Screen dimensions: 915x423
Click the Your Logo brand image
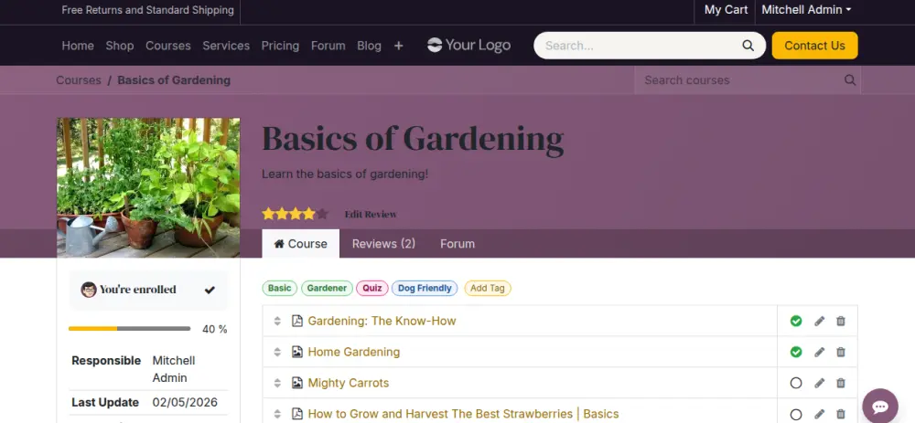pos(468,45)
